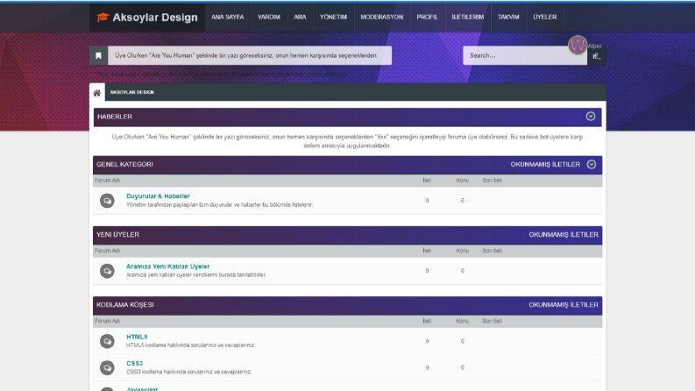
Task: Go to PROFİL menu
Action: click(428, 17)
